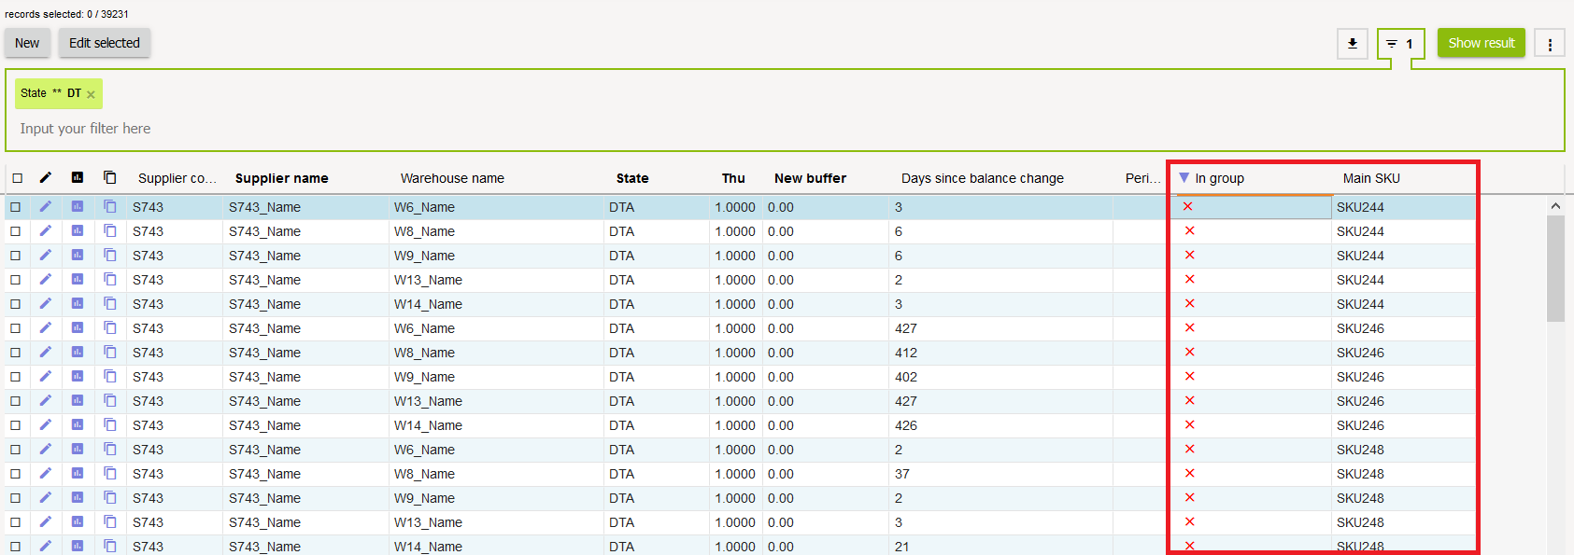Open the filter panel toggle showing 1

click(x=1399, y=44)
